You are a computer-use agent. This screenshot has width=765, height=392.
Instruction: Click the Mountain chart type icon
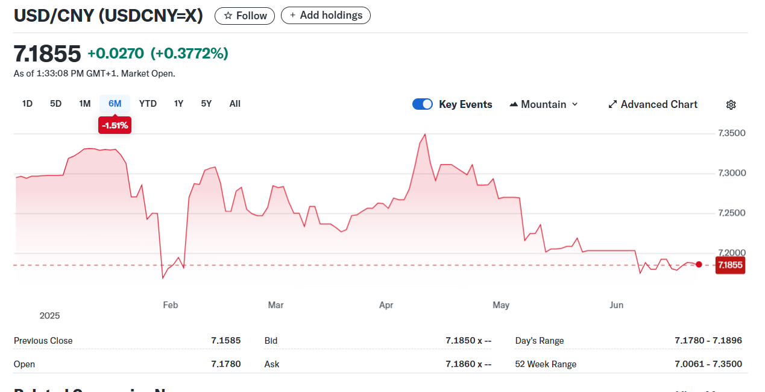(514, 105)
